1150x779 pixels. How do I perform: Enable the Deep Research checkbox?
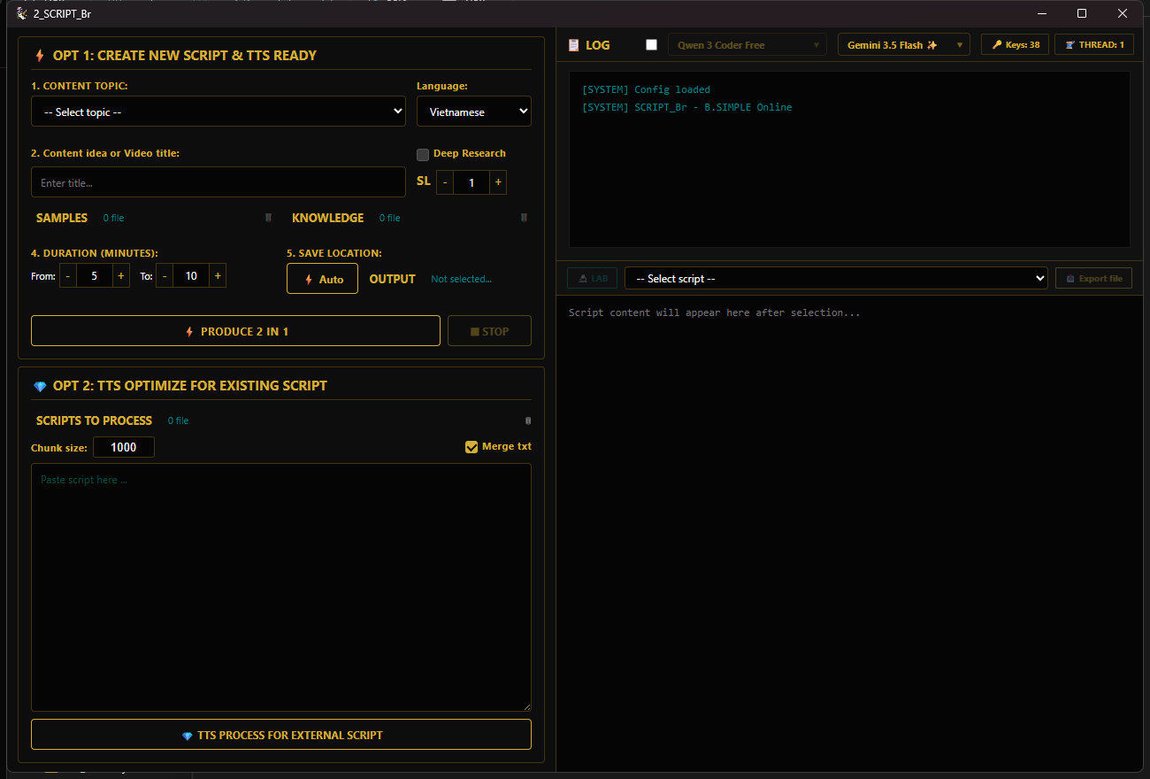coord(423,154)
